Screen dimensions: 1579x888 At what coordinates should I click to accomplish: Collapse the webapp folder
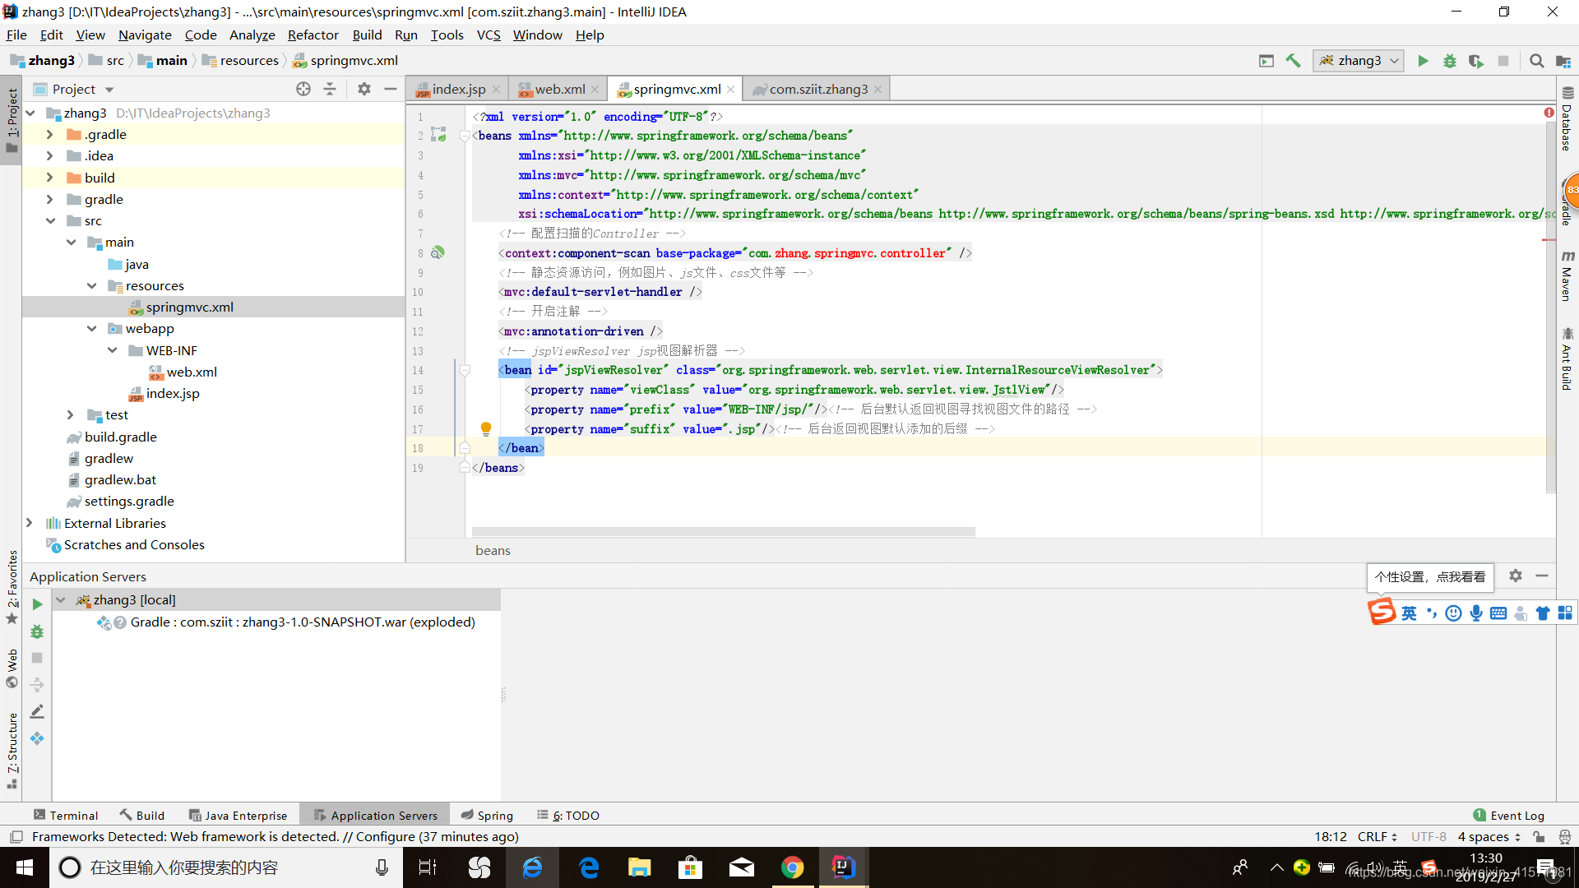(x=91, y=328)
